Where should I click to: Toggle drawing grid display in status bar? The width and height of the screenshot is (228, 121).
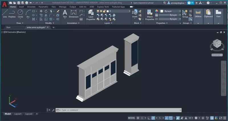pyautogui.click(x=138, y=118)
